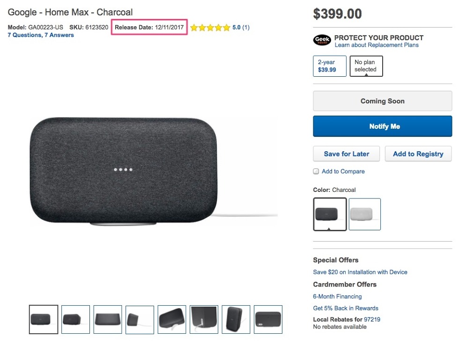Select the white Chalk color swatch
This screenshot has height=345, width=459.
364,214
